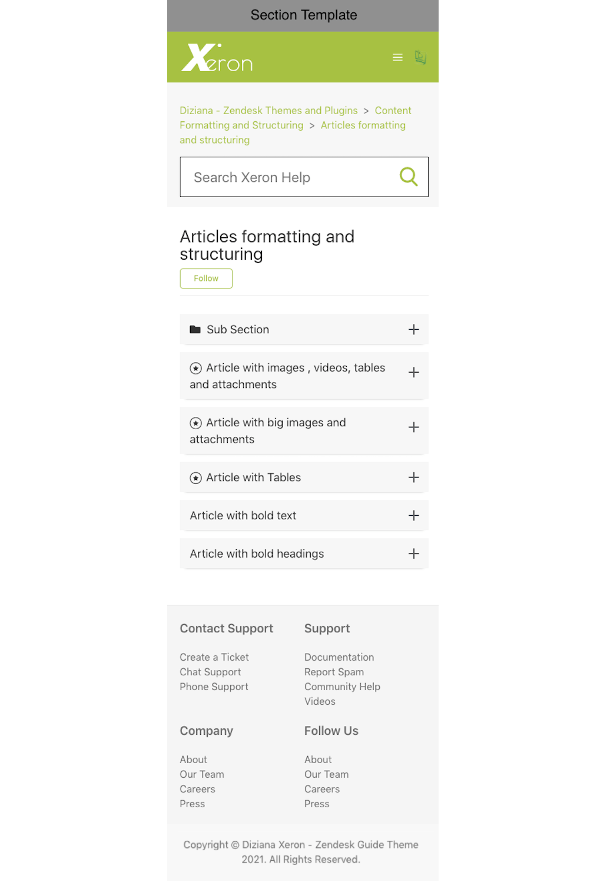The height and width of the screenshot is (882, 607).
Task: Click the search magnifier icon
Action: click(x=408, y=177)
